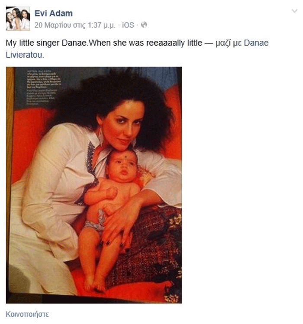Click the 1:37 μ.μ. time in timestamp
303x324 pixels.
click(x=101, y=25)
